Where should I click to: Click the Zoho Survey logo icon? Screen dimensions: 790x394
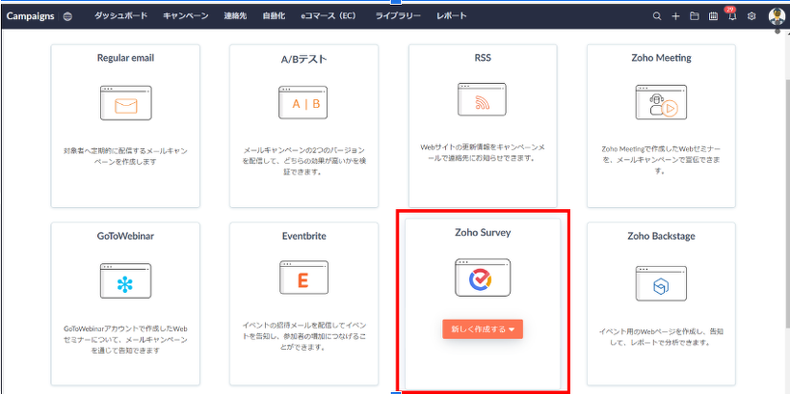[483, 278]
